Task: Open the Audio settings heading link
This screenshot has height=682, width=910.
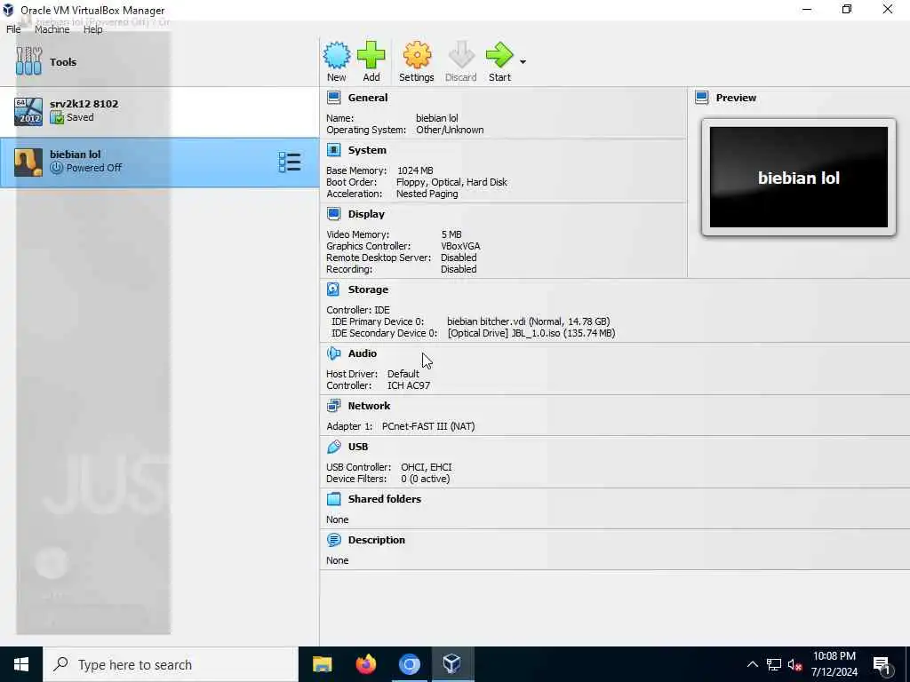Action: click(363, 353)
